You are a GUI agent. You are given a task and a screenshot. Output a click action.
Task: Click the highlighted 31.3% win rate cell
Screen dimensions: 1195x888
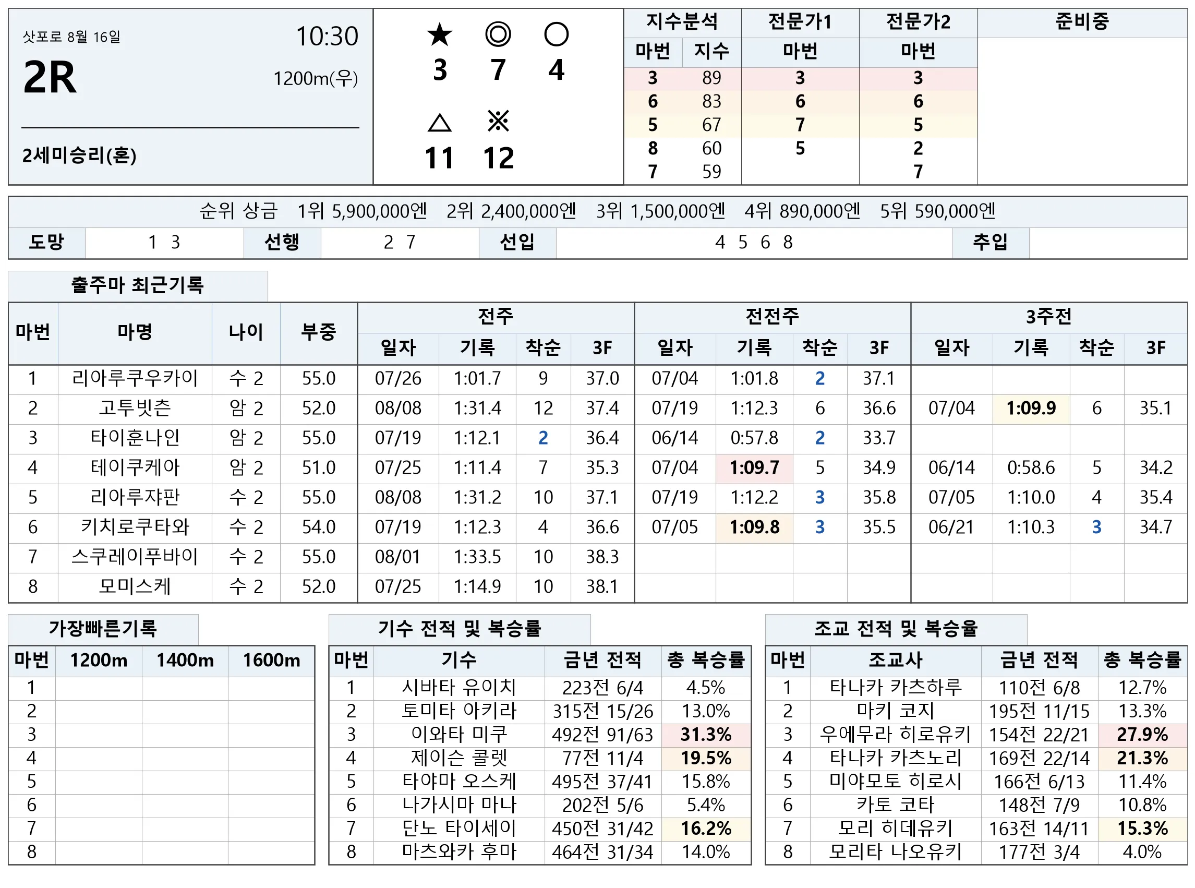pyautogui.click(x=706, y=734)
